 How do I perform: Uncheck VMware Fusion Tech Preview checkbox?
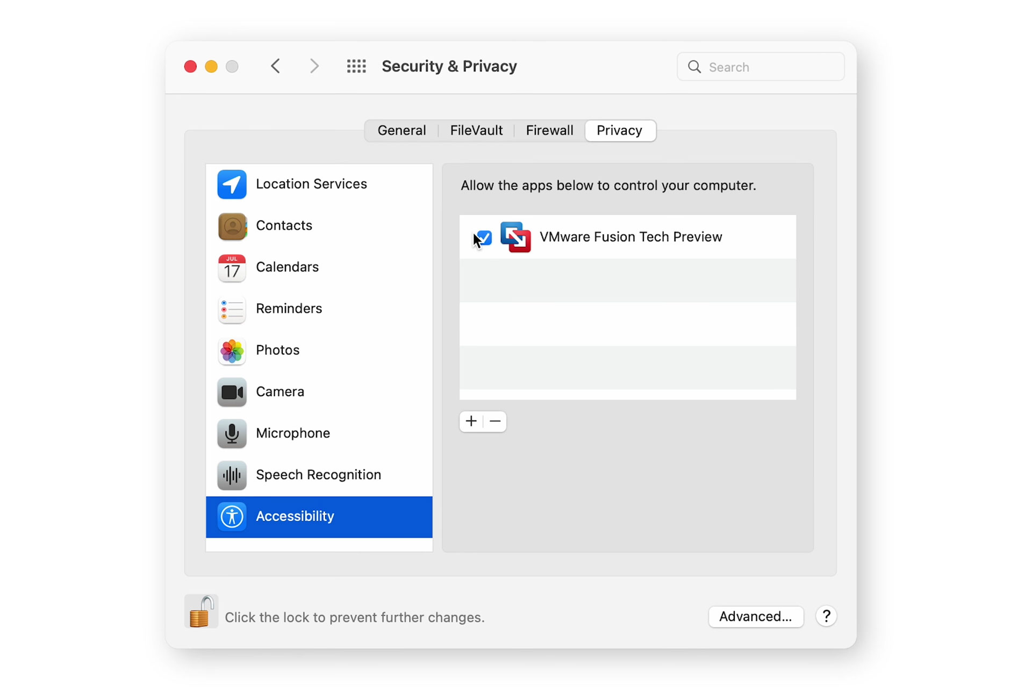tap(484, 237)
